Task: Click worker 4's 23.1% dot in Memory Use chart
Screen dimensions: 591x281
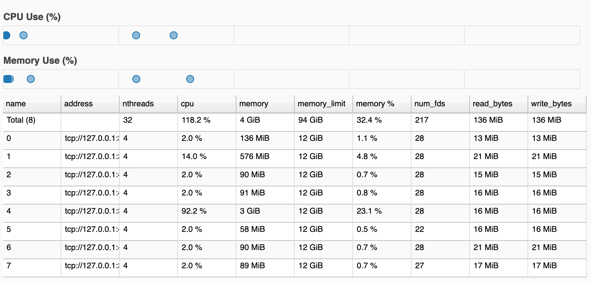Action: [x=136, y=79]
